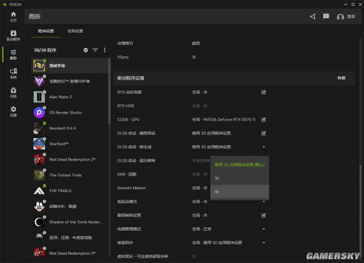Image resolution: width=364 pixels, height=263 pixels.
Task: Open the Home (主页) sidebar page
Action: 14,16
